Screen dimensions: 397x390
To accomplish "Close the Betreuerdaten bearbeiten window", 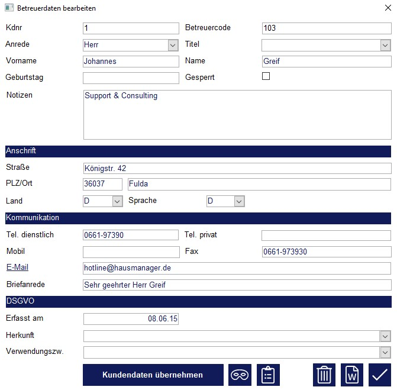I will click(387, 8).
